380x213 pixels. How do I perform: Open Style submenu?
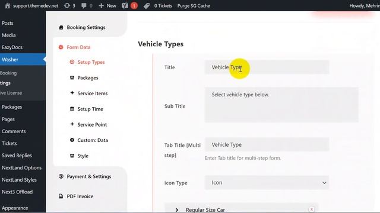tap(83, 156)
